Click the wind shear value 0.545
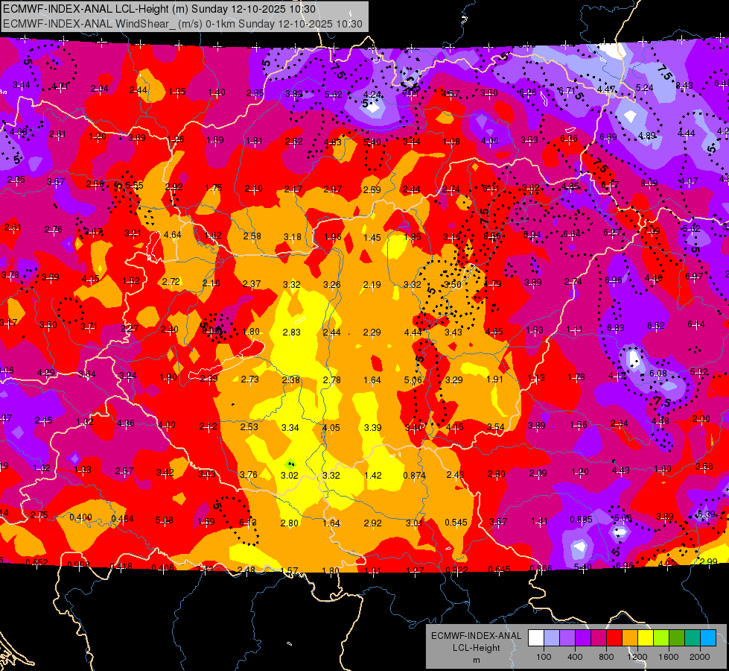 point(456,523)
